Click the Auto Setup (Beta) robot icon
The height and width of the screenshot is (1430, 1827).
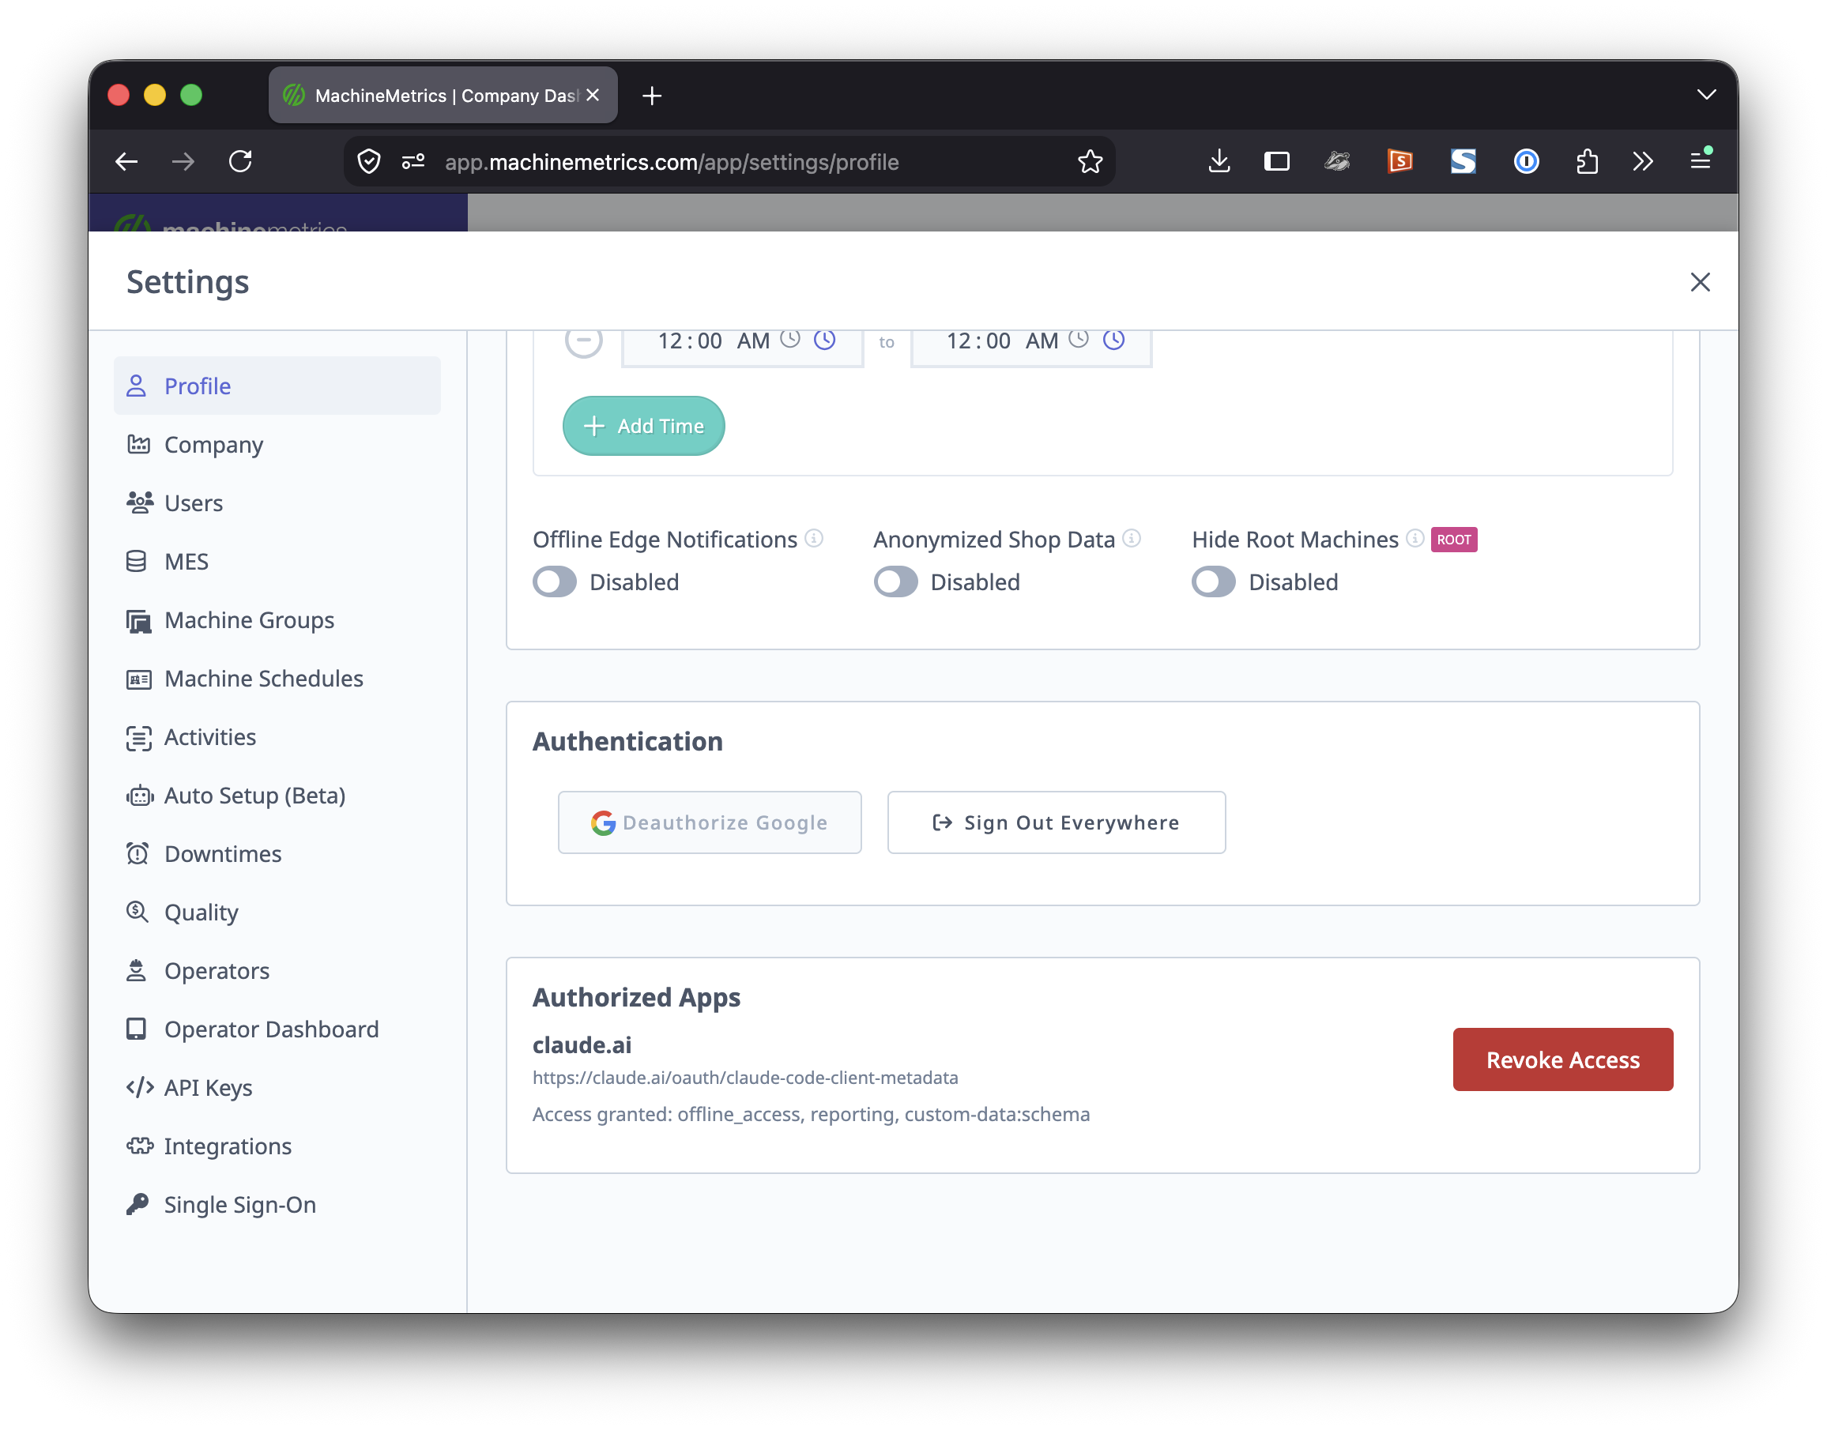pos(139,796)
